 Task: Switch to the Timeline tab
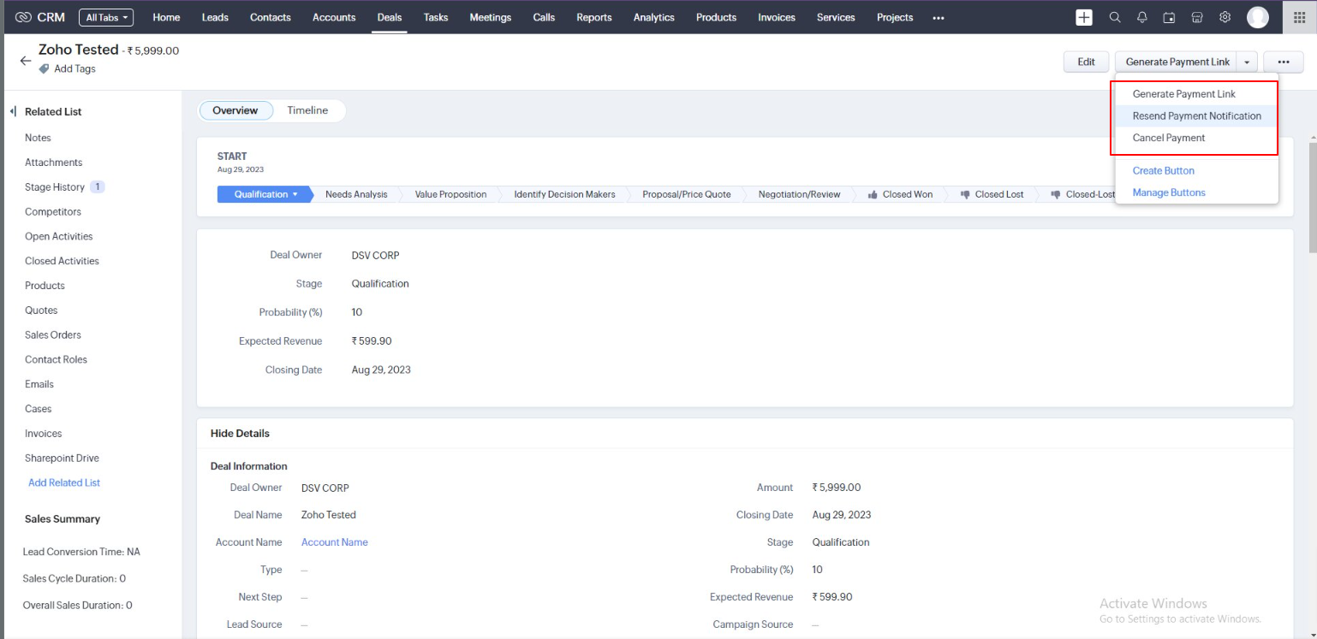[307, 110]
